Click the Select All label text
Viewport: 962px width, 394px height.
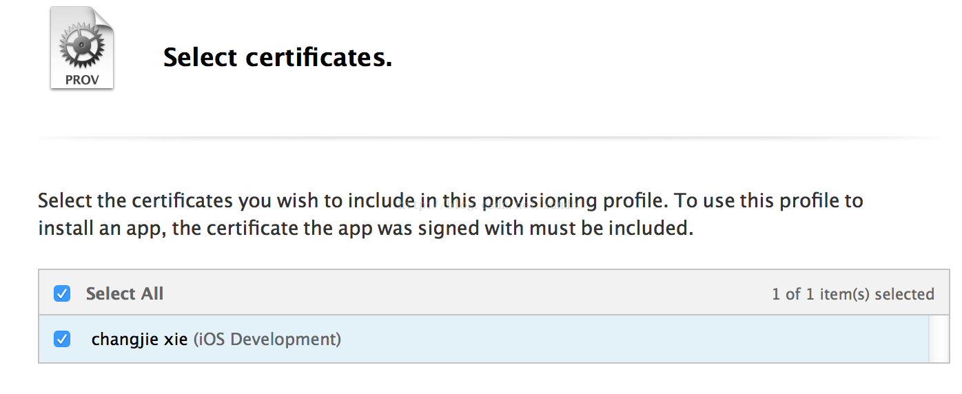pyautogui.click(x=125, y=294)
